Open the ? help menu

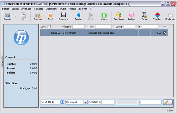pos(90,9)
